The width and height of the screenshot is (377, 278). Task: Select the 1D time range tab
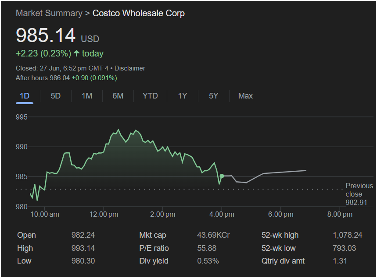point(25,96)
